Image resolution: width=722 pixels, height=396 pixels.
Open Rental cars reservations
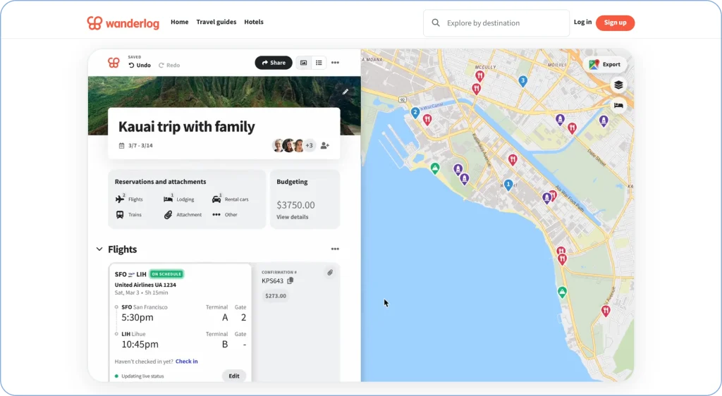tap(231, 199)
